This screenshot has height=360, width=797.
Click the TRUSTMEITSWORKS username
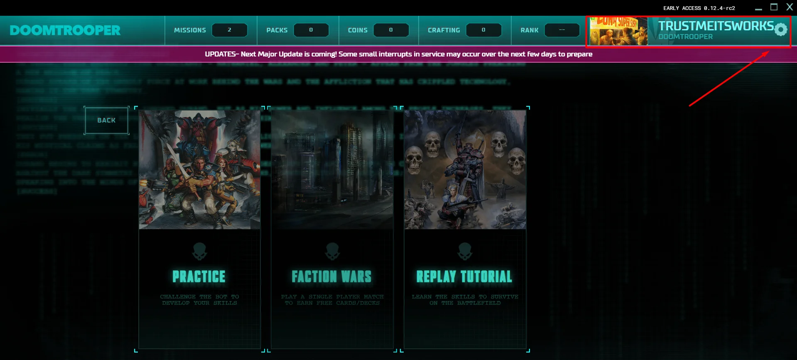click(x=716, y=26)
